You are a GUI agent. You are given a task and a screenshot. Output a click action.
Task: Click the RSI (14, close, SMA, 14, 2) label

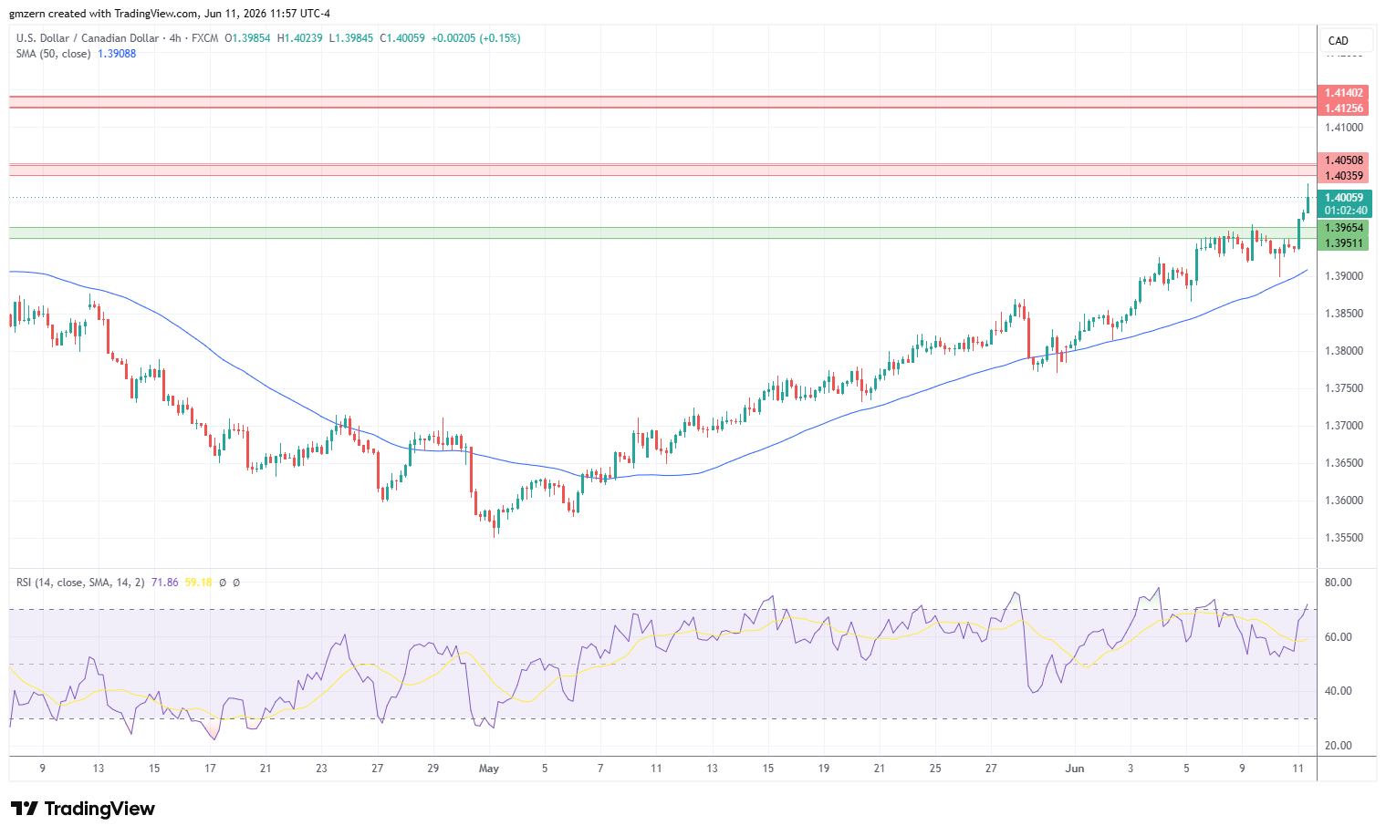coord(79,583)
